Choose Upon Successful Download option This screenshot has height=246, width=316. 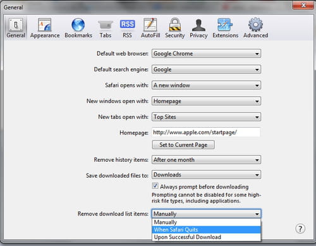coord(206,237)
